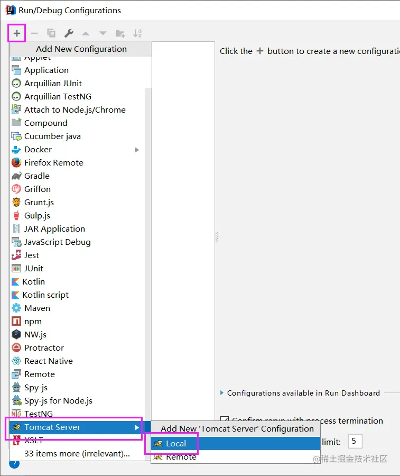Choose Local Tomcat Server configuration
This screenshot has height=476, width=400.
[x=236, y=444]
